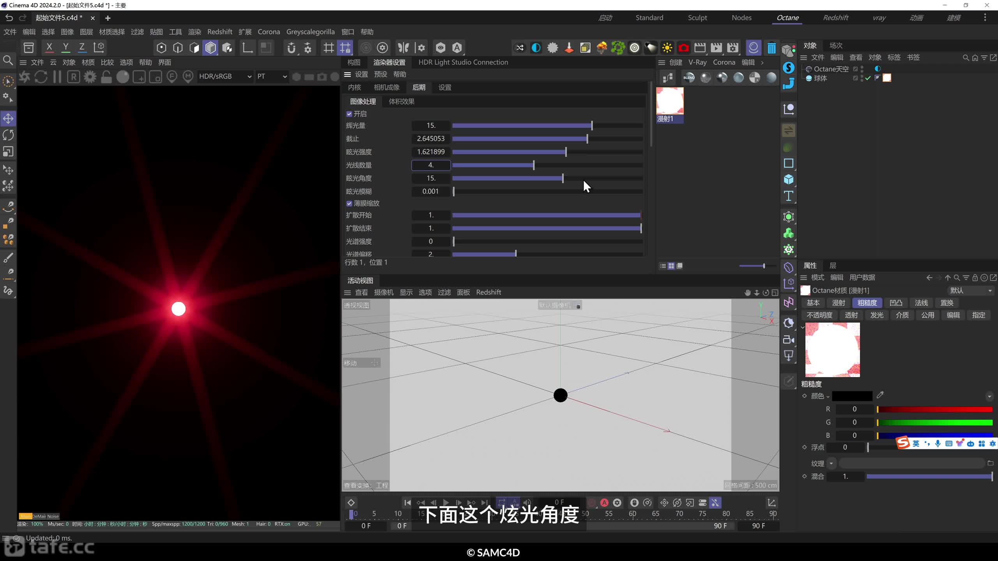This screenshot has width=998, height=561.
Task: Toggle the 浮点 keyframe diamond
Action: pyautogui.click(x=804, y=447)
